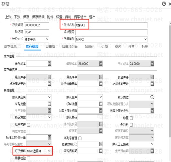
Task: Click calculator icon in 平均成本 field
Action: [x=152, y=63]
